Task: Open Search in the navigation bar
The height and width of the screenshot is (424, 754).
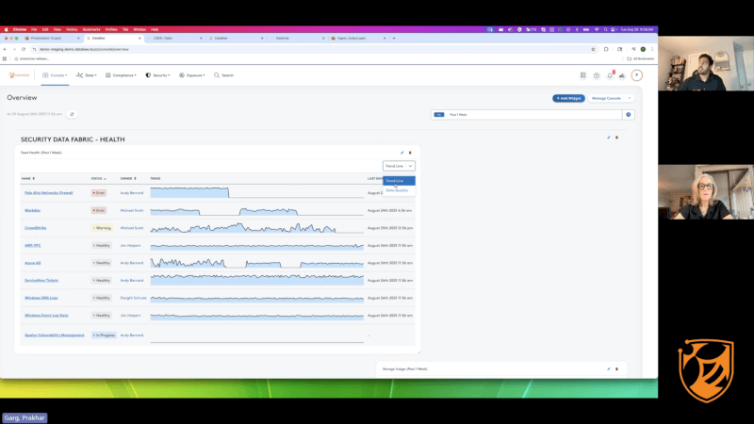Action: 223,75
